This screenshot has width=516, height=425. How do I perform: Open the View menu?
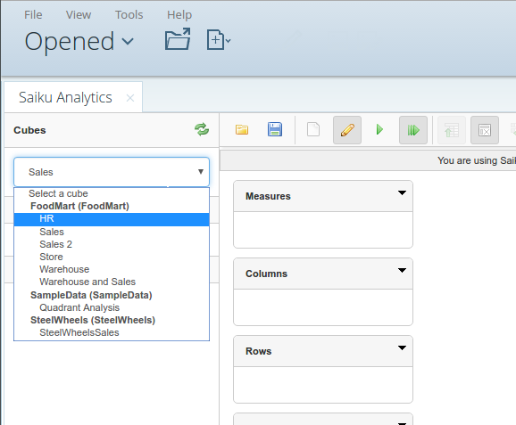click(x=79, y=15)
